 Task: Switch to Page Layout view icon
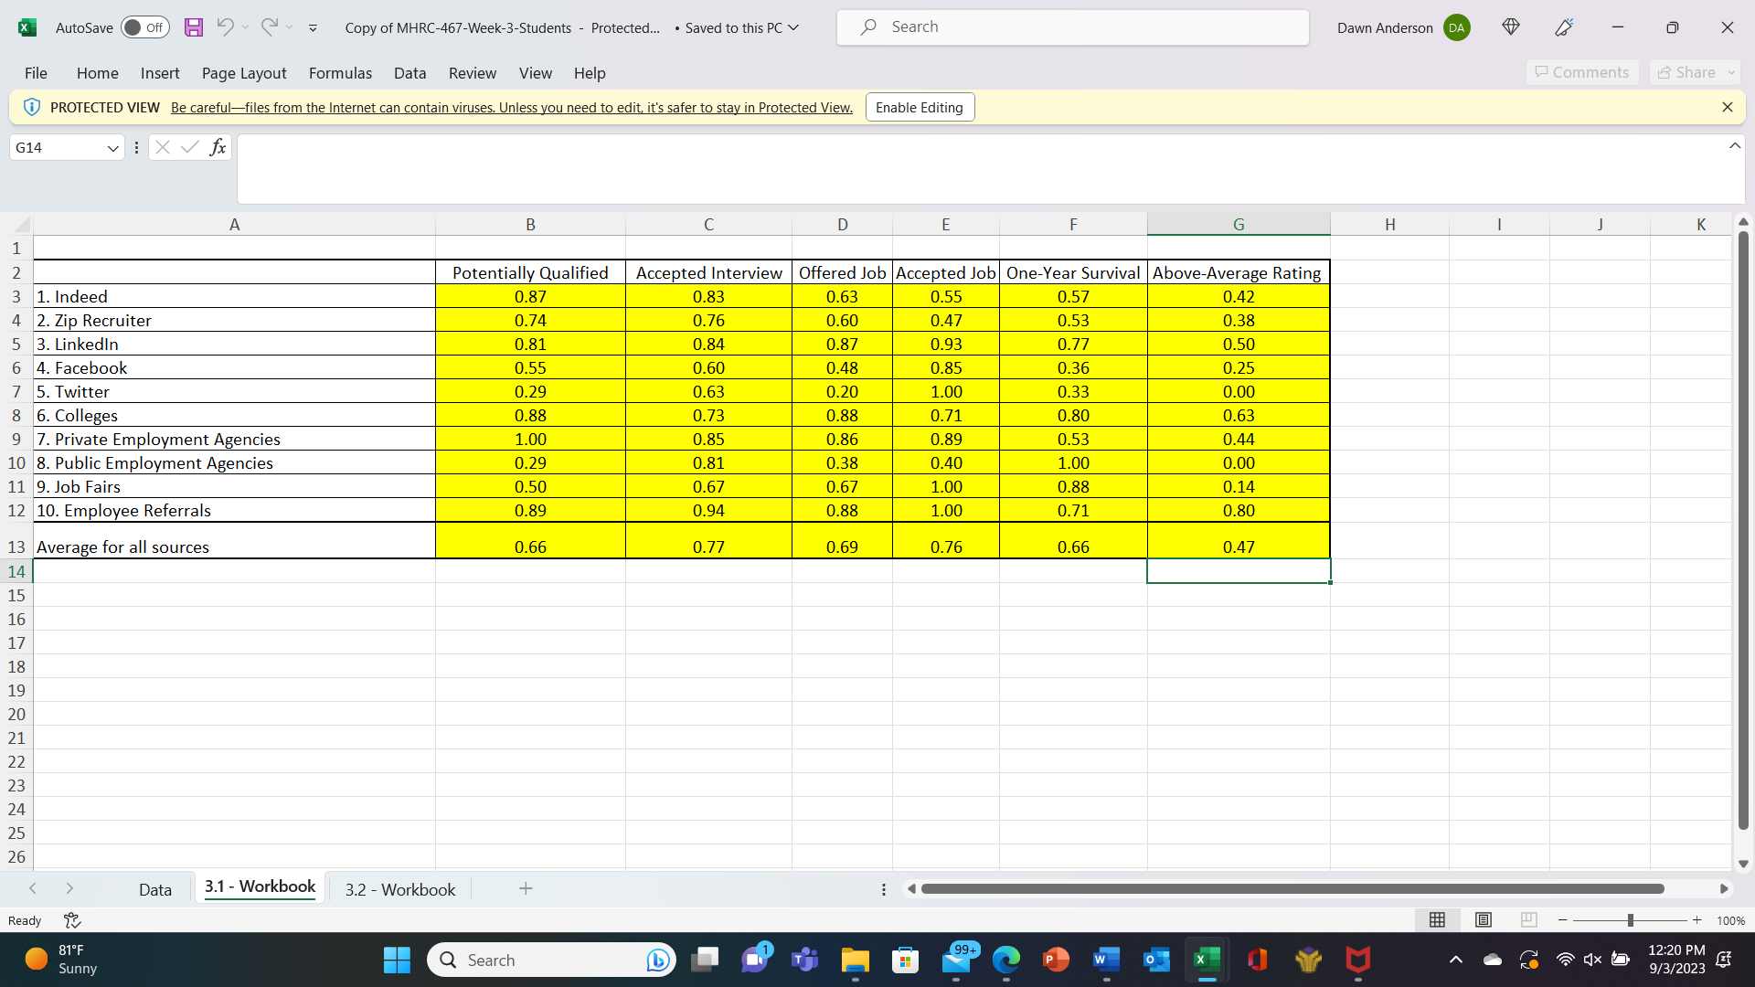click(x=1484, y=920)
